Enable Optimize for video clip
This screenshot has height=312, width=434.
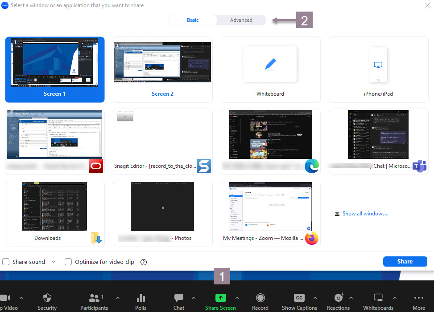68,262
